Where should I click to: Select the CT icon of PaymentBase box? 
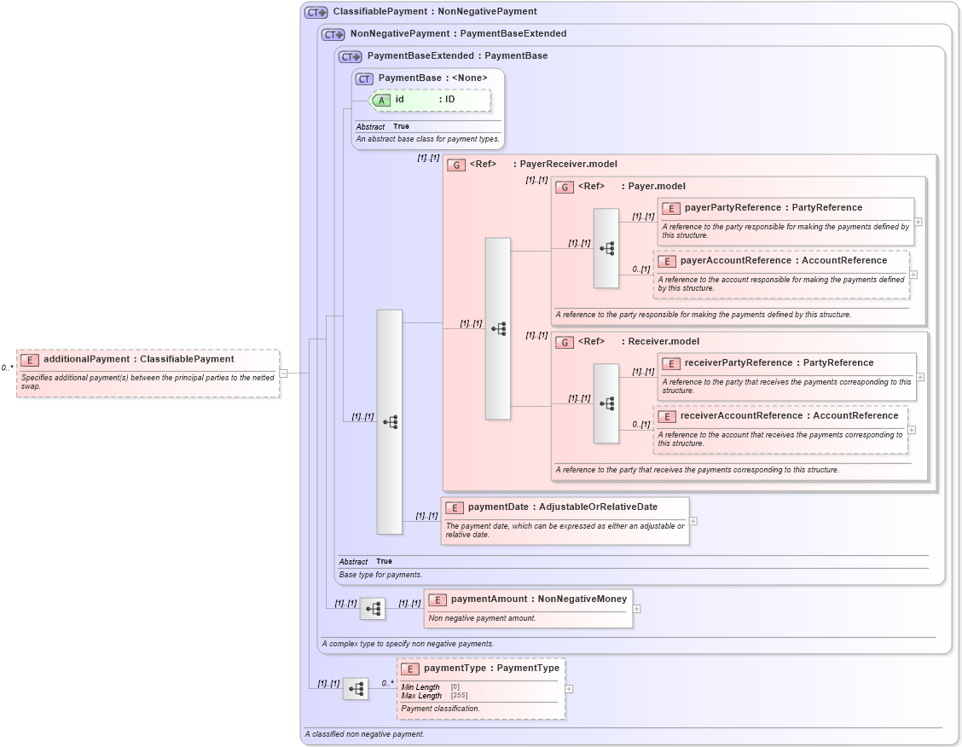pos(363,78)
